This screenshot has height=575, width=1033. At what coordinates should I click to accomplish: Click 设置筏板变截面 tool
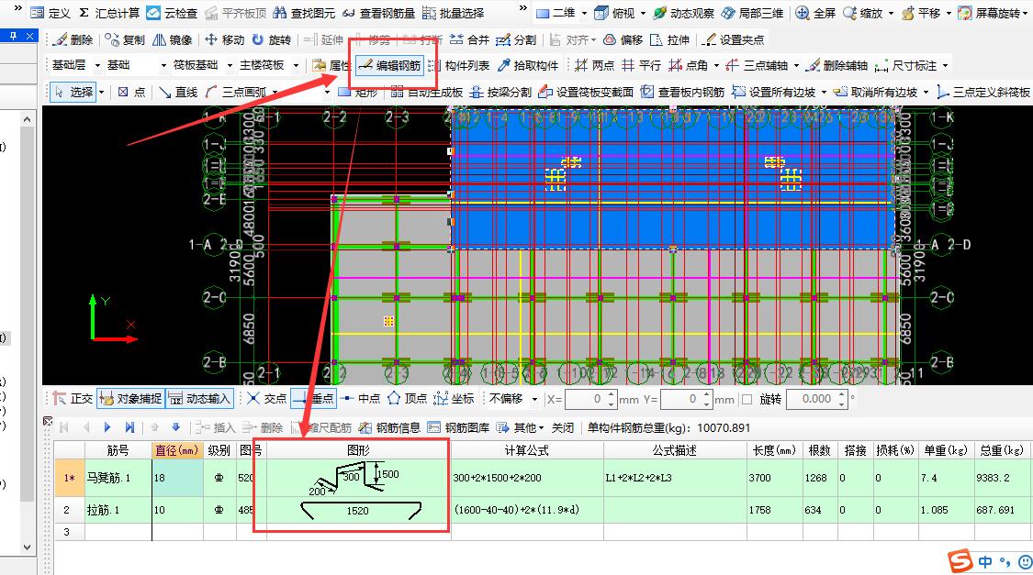(x=586, y=92)
